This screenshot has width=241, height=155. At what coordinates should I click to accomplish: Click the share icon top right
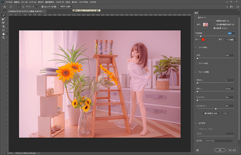pos(238,7)
